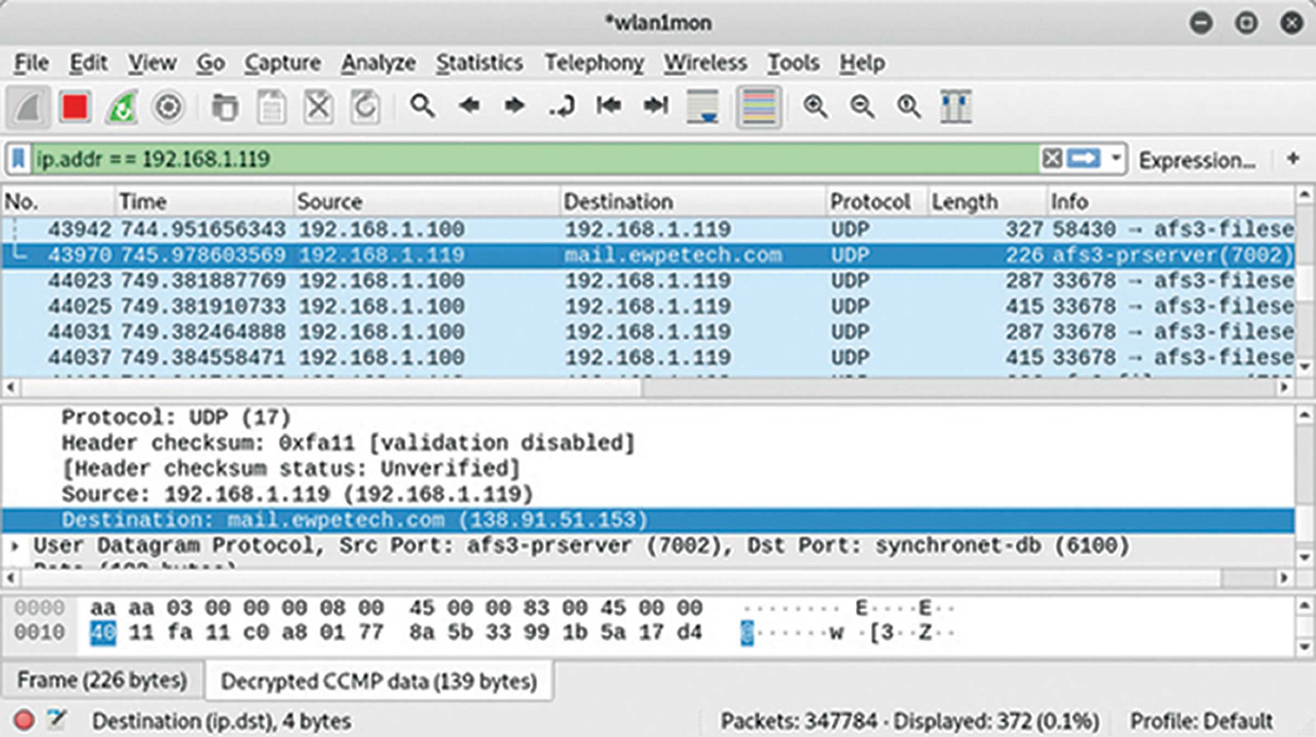
Task: Open the Wireless menu
Action: (705, 63)
